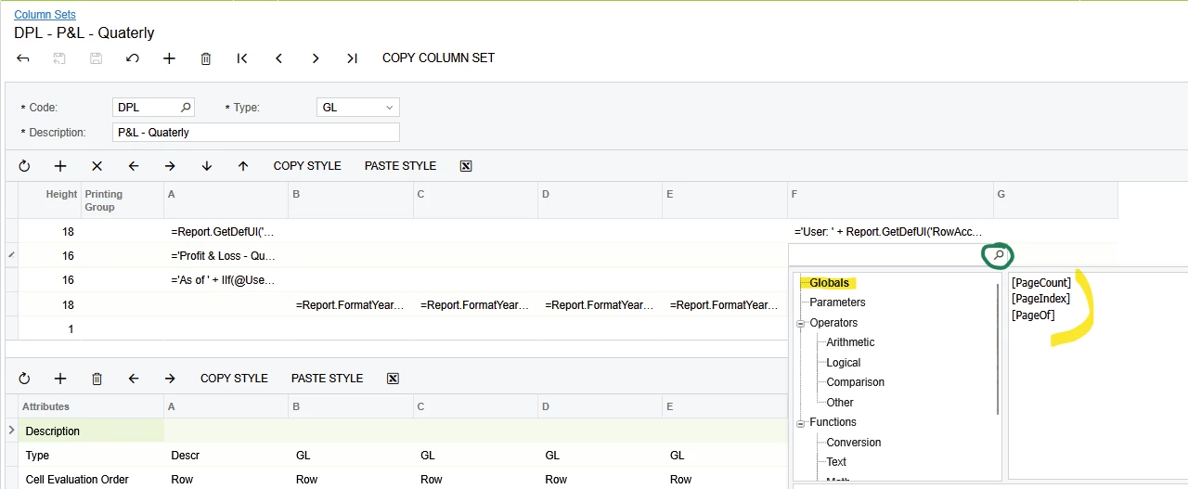1188x489 pixels.
Task: Go to first record
Action: point(242,58)
